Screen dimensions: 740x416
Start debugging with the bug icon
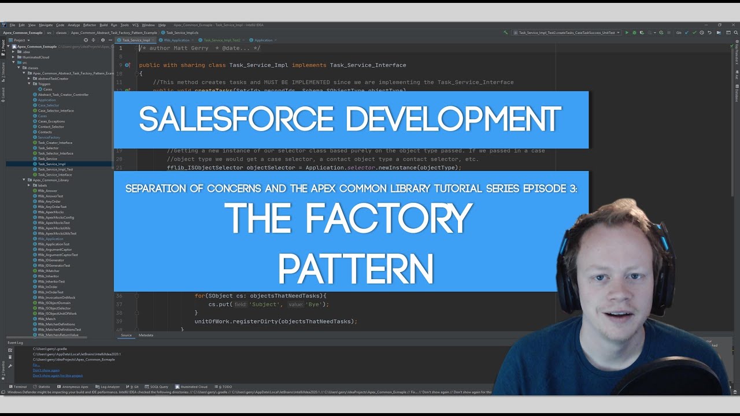pos(634,33)
